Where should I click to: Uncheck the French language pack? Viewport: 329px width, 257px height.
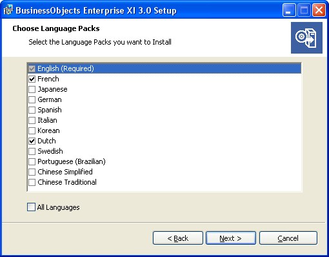click(32, 79)
